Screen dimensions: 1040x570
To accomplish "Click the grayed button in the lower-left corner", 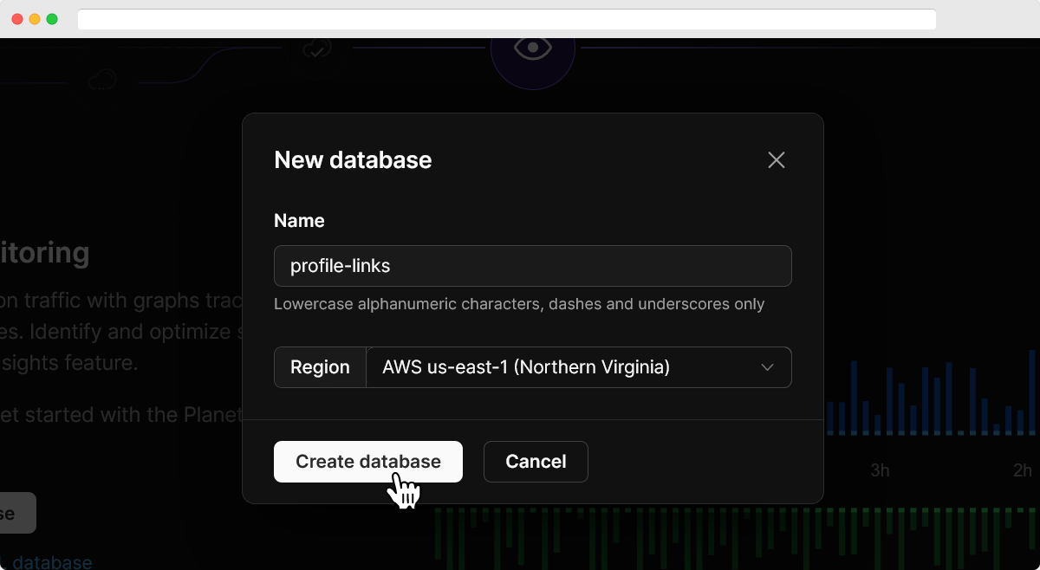I will [x=17, y=512].
